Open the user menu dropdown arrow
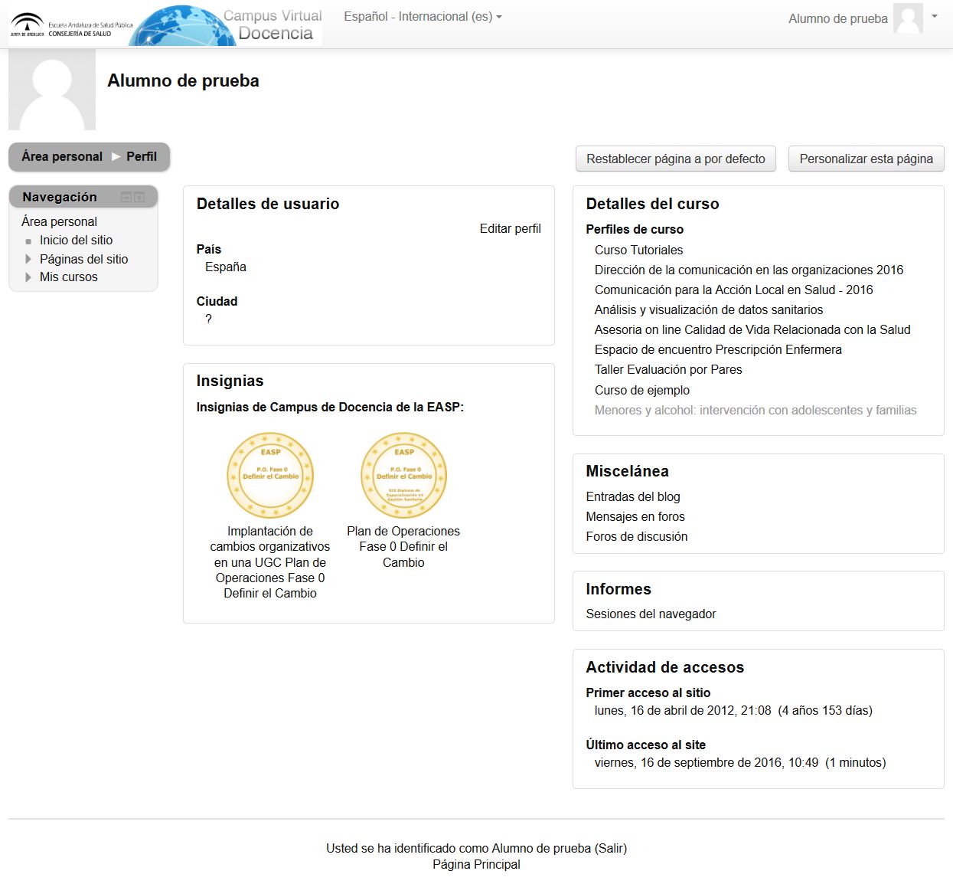The width and height of the screenshot is (953, 884). coord(935,16)
